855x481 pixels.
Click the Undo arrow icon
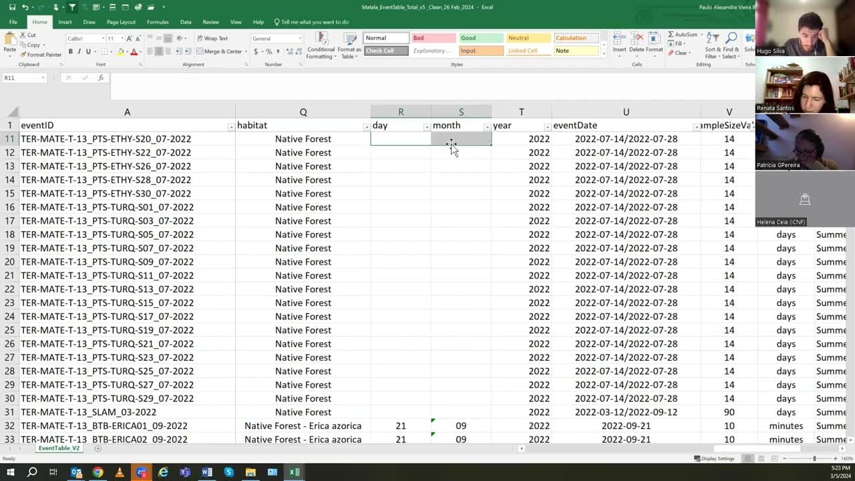(25, 7)
